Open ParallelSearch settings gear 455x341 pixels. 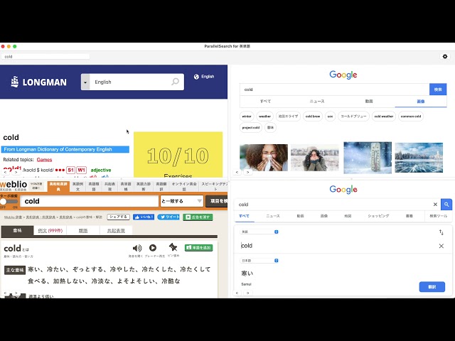pyautogui.click(x=445, y=57)
